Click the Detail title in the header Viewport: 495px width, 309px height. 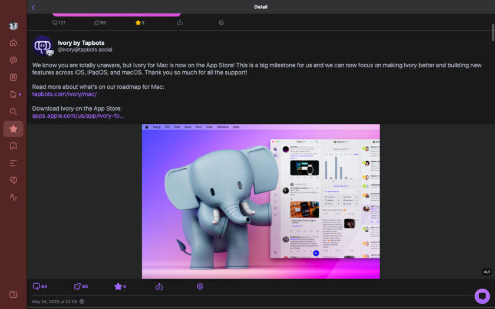pyautogui.click(x=260, y=7)
